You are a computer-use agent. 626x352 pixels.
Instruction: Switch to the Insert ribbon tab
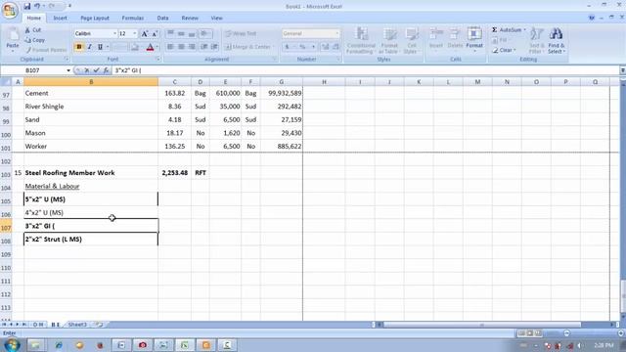pos(61,18)
